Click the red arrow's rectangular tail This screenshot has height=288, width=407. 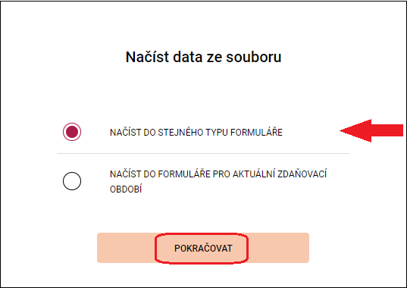pyautogui.click(x=387, y=130)
